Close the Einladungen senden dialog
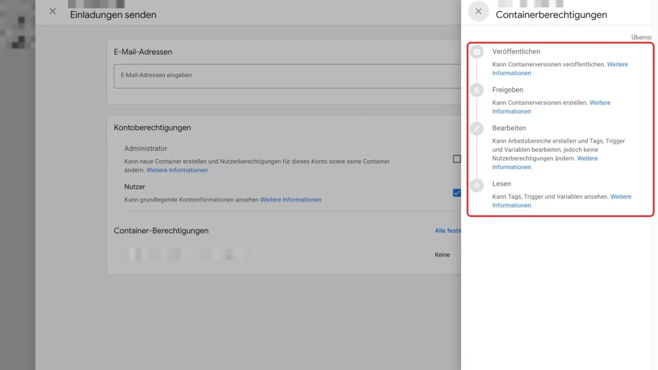 [53, 12]
